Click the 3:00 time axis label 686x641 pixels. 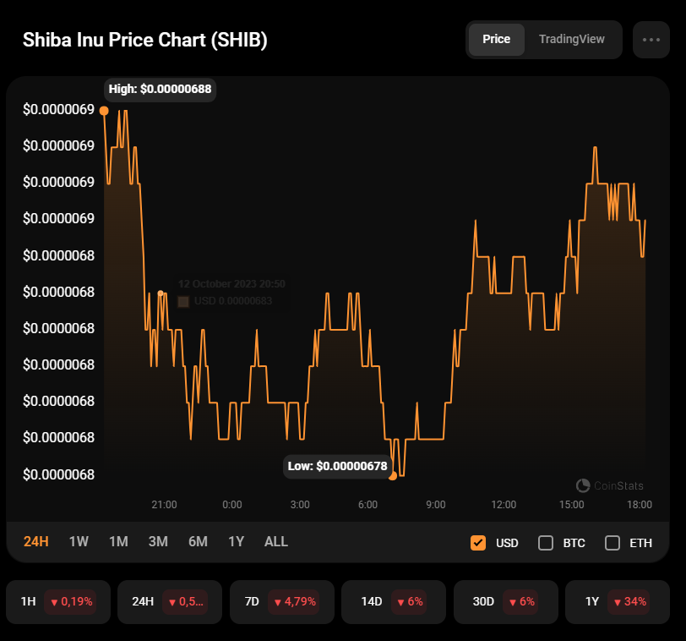pyautogui.click(x=300, y=504)
